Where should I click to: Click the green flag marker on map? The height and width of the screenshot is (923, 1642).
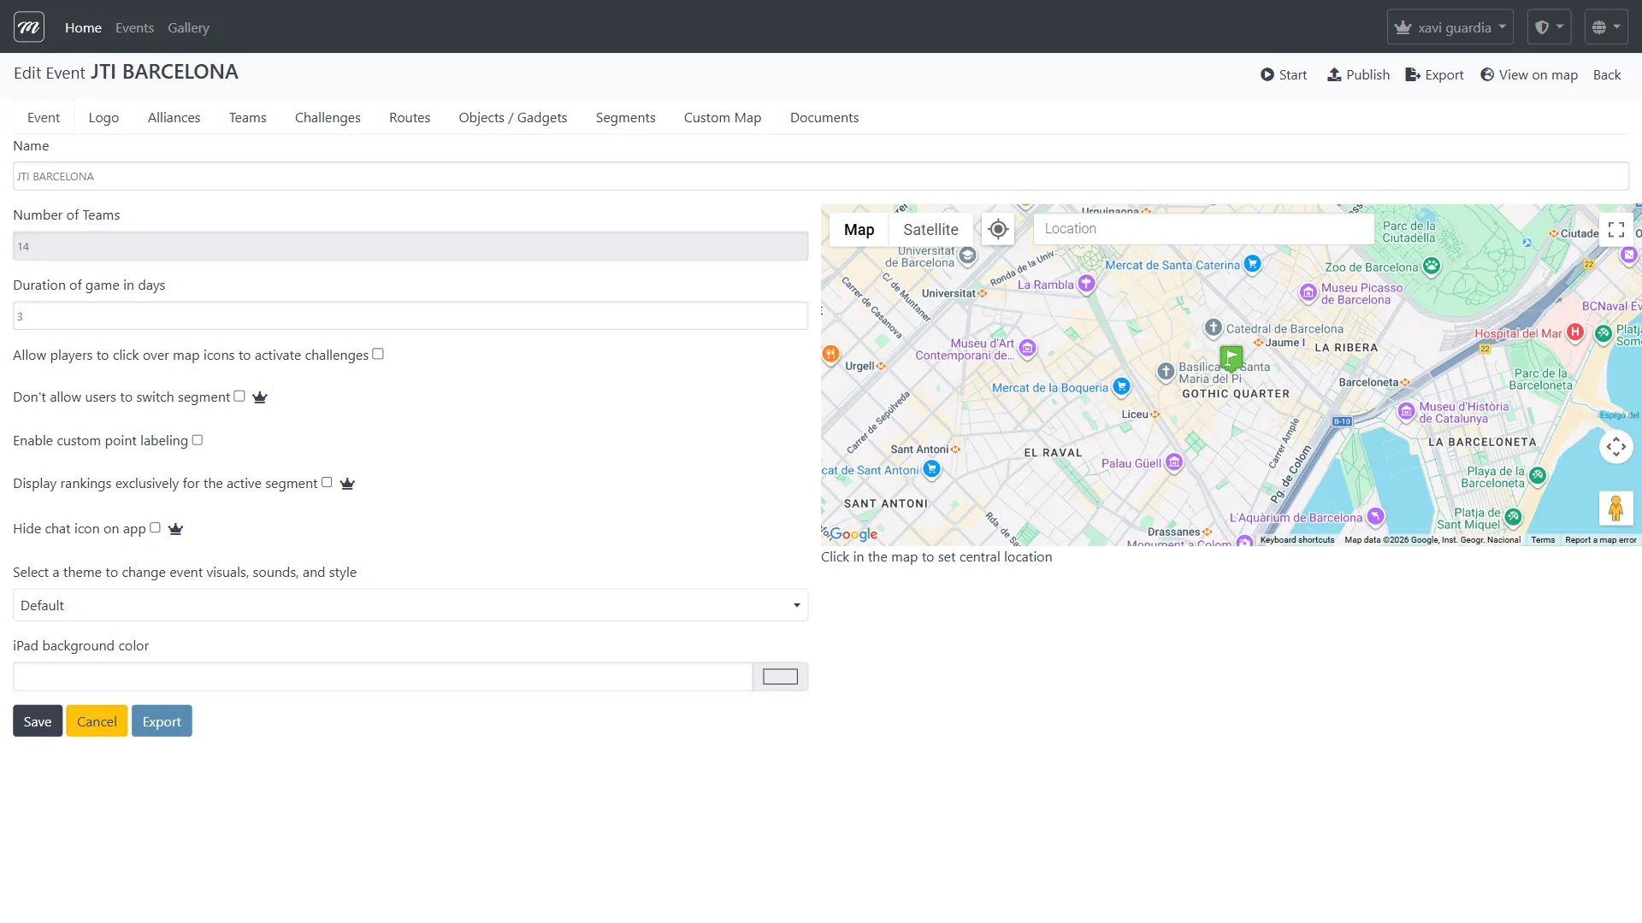pos(1231,356)
